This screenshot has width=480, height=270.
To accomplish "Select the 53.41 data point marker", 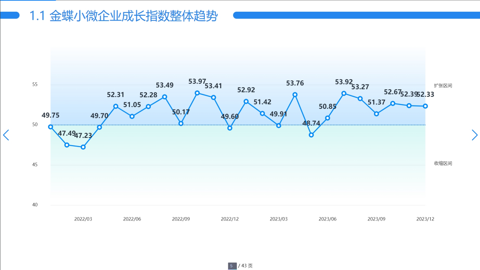I will tap(213, 97).
